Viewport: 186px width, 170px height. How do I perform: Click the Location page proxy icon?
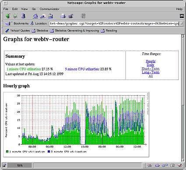pos(32,23)
